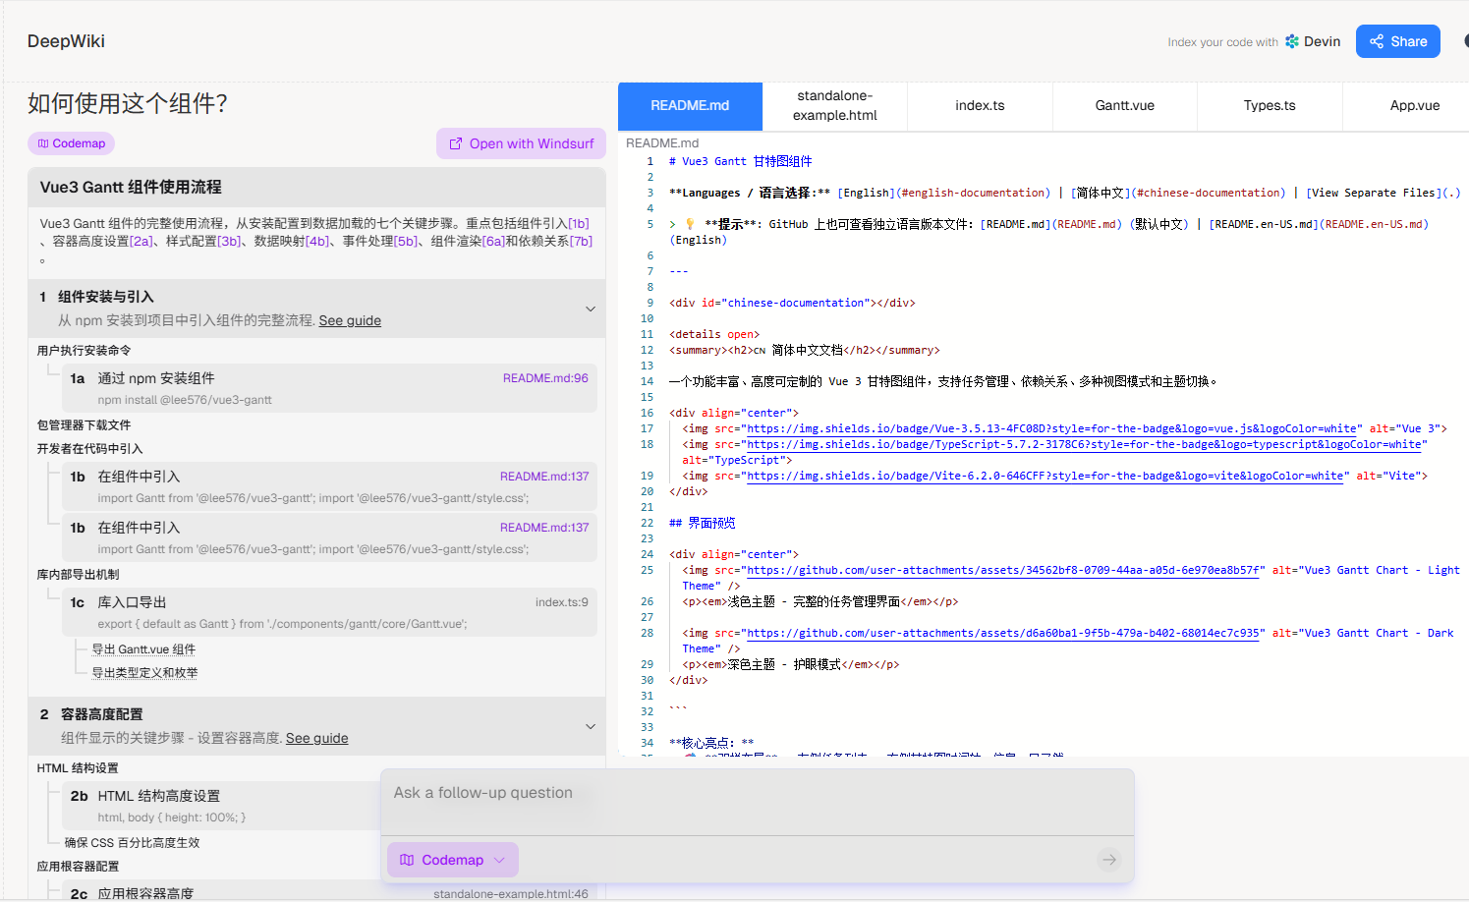Click the external-link icon in Open with Windsurf
Viewport: 1469px width, 902px height.
456,143
